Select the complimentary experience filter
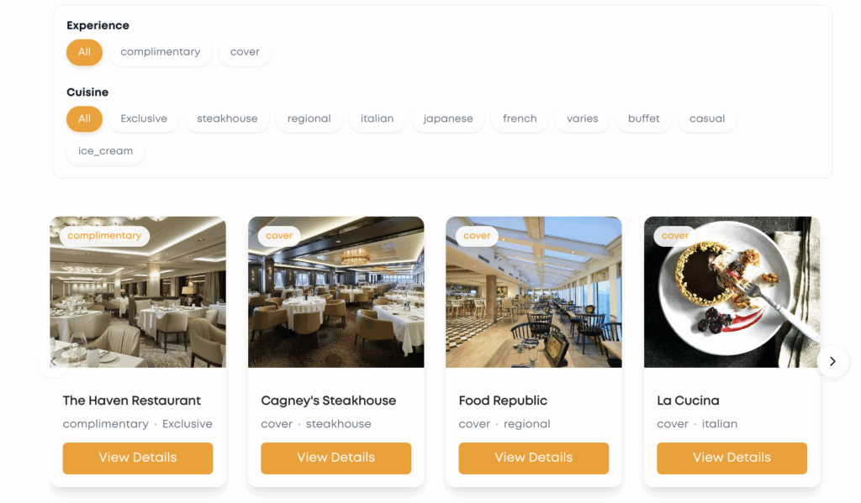 click(x=161, y=52)
